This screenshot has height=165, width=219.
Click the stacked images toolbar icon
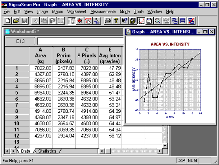pos(133,21)
